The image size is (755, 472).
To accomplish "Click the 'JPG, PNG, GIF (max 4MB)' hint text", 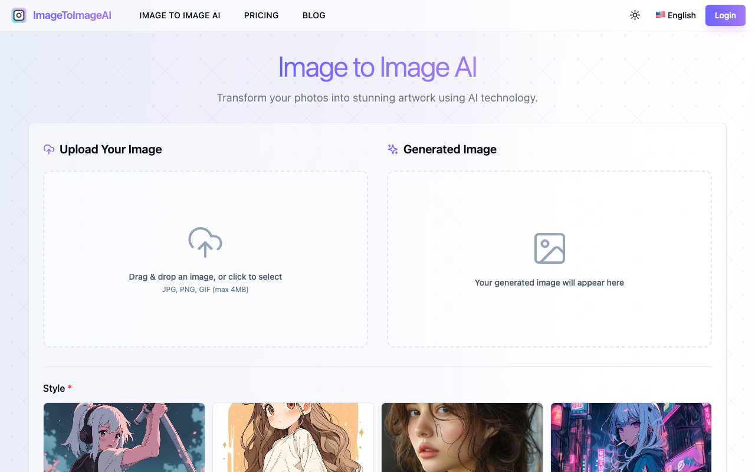I will coord(205,290).
